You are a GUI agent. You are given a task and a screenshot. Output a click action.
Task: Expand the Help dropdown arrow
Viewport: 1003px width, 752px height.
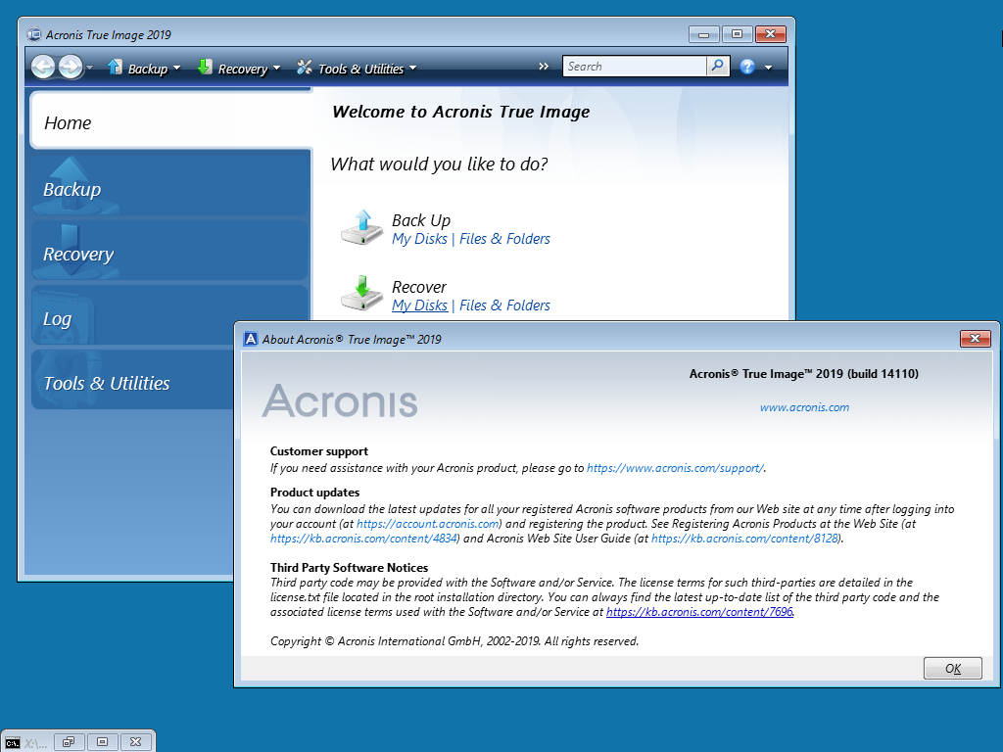tap(768, 68)
